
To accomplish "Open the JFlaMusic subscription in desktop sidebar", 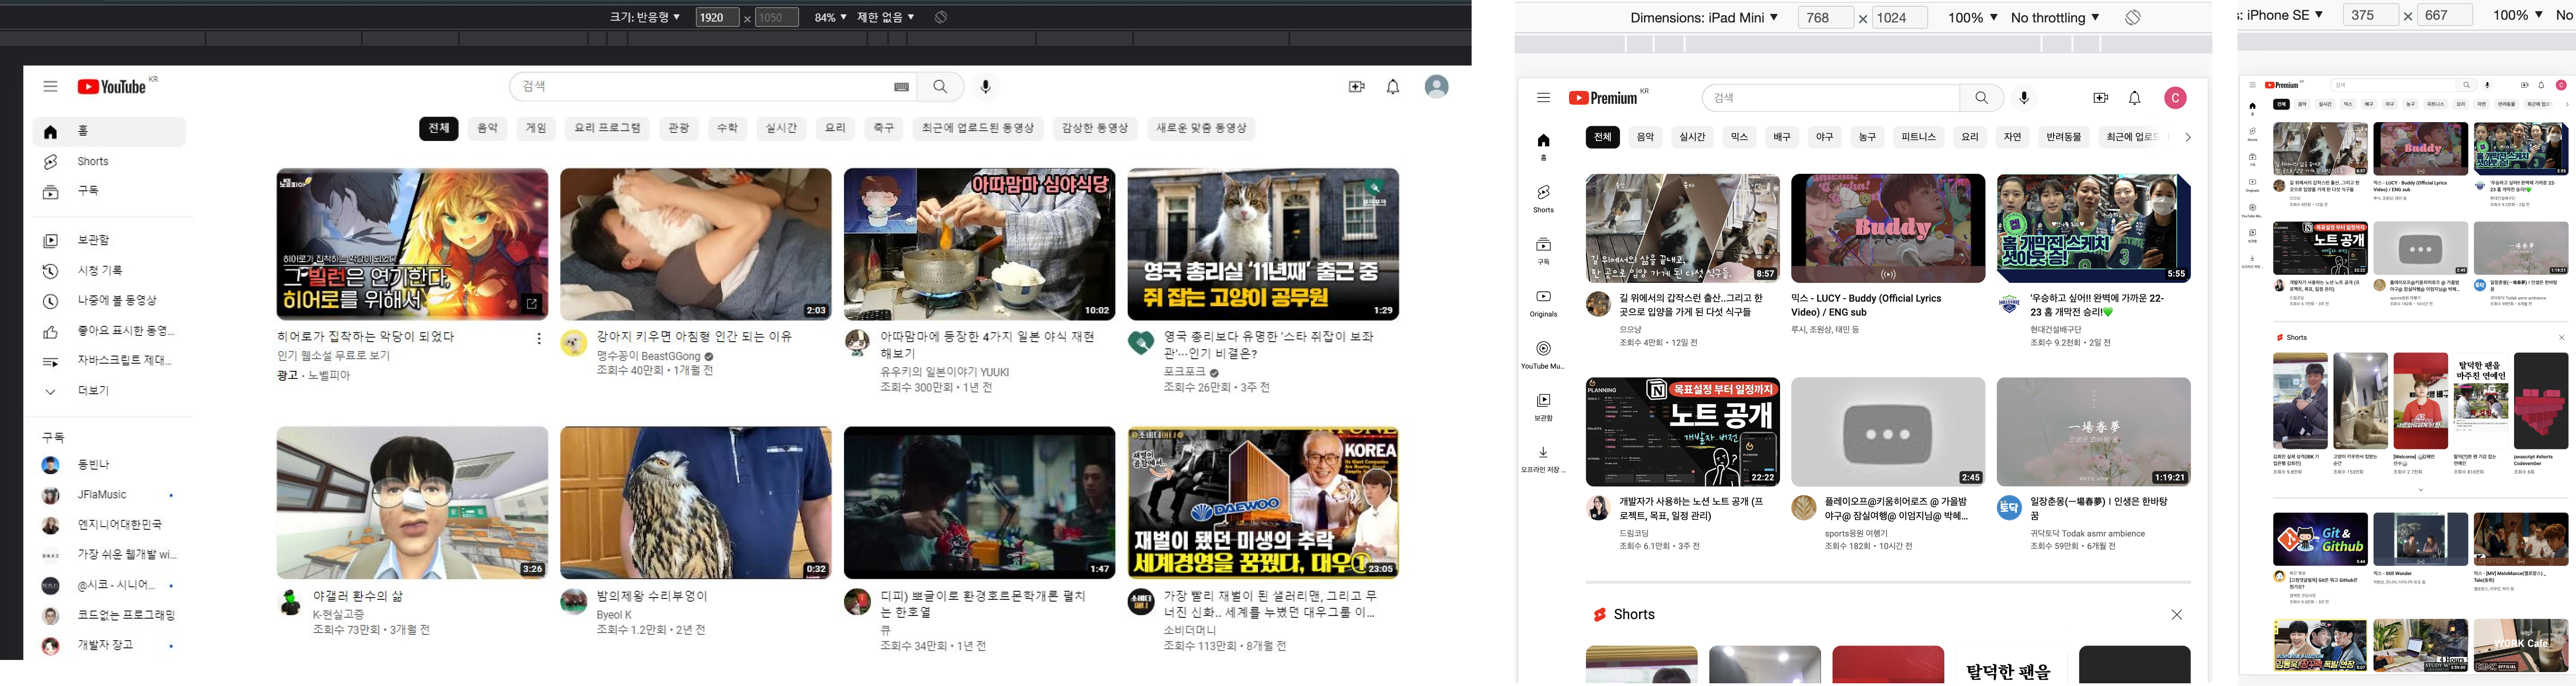I will [x=109, y=495].
